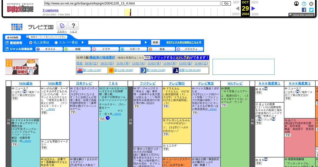Share capture on Facebook

304,10
